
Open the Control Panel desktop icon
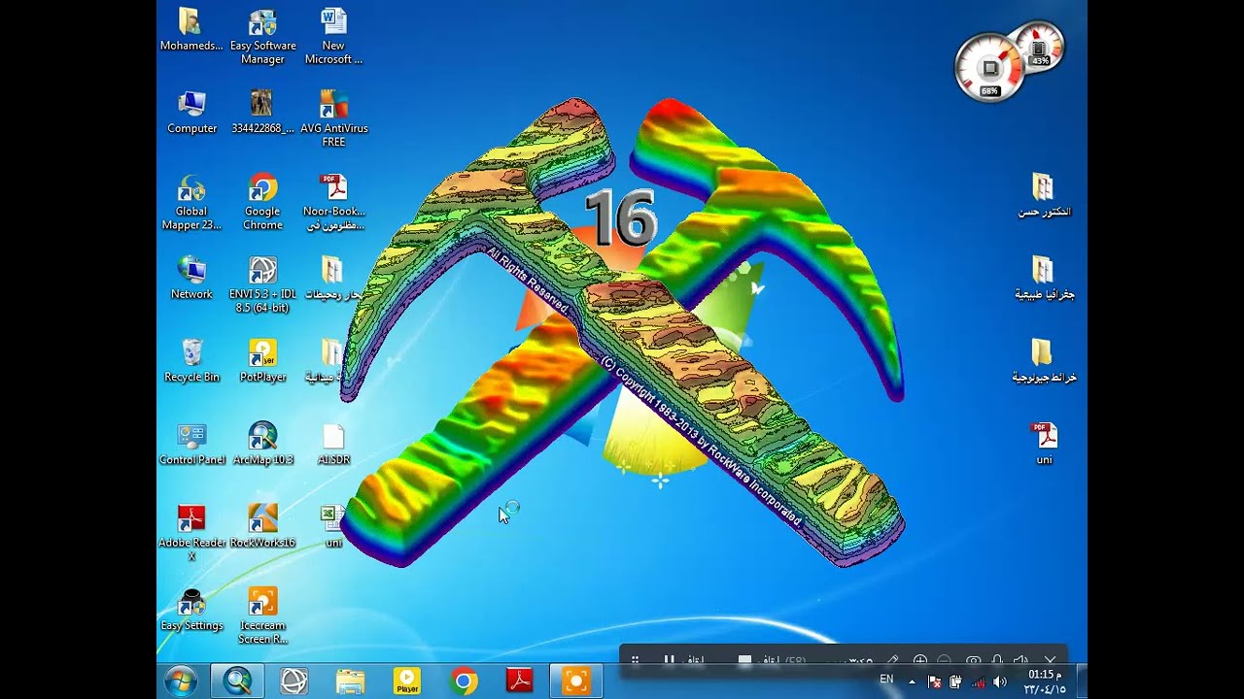click(191, 443)
